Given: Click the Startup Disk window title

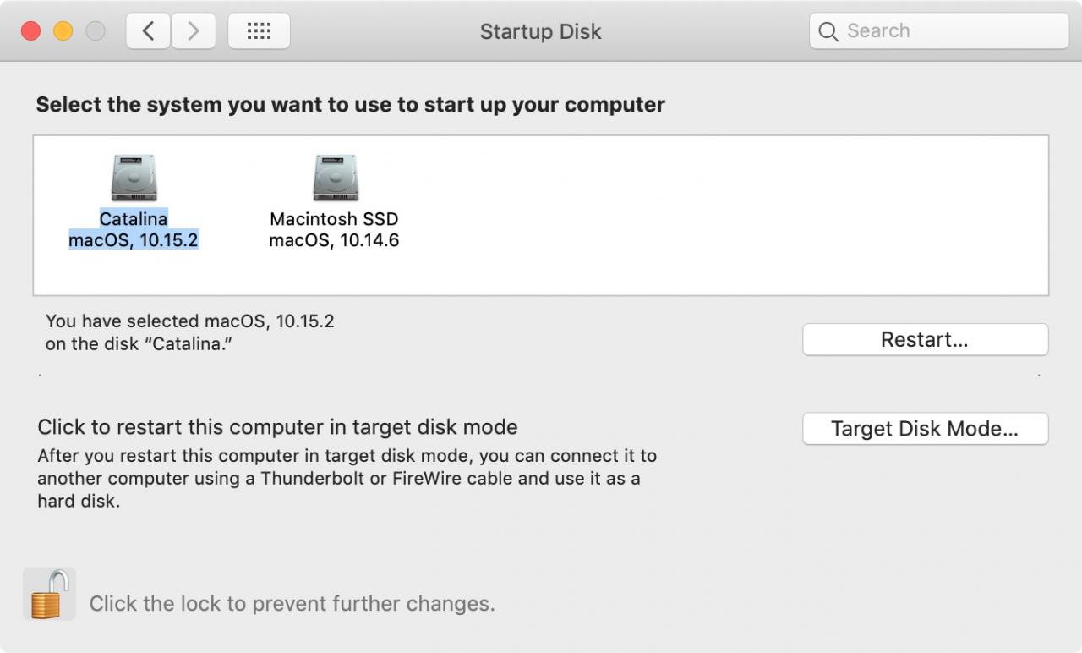Looking at the screenshot, I should [x=541, y=32].
